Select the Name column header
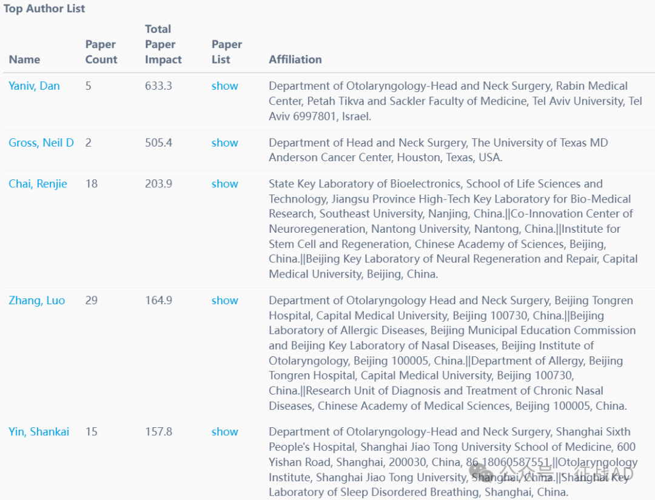 (25, 59)
